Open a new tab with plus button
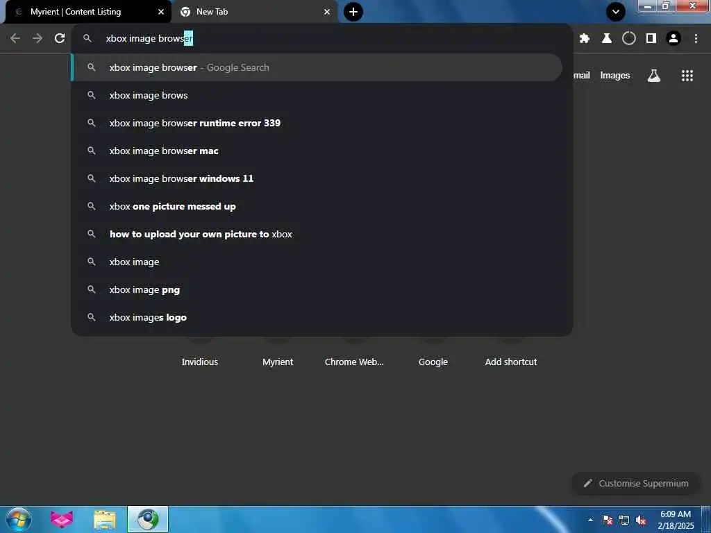Image resolution: width=711 pixels, height=533 pixels. (x=353, y=12)
